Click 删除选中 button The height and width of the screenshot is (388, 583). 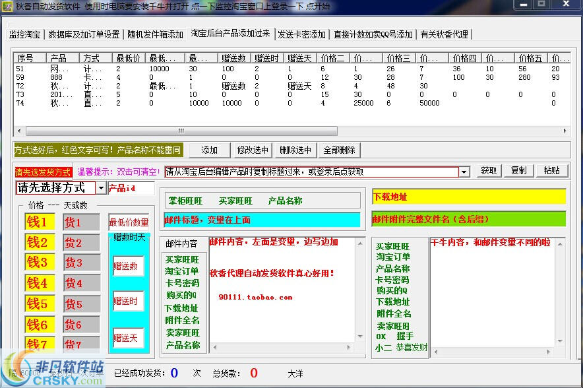point(295,150)
